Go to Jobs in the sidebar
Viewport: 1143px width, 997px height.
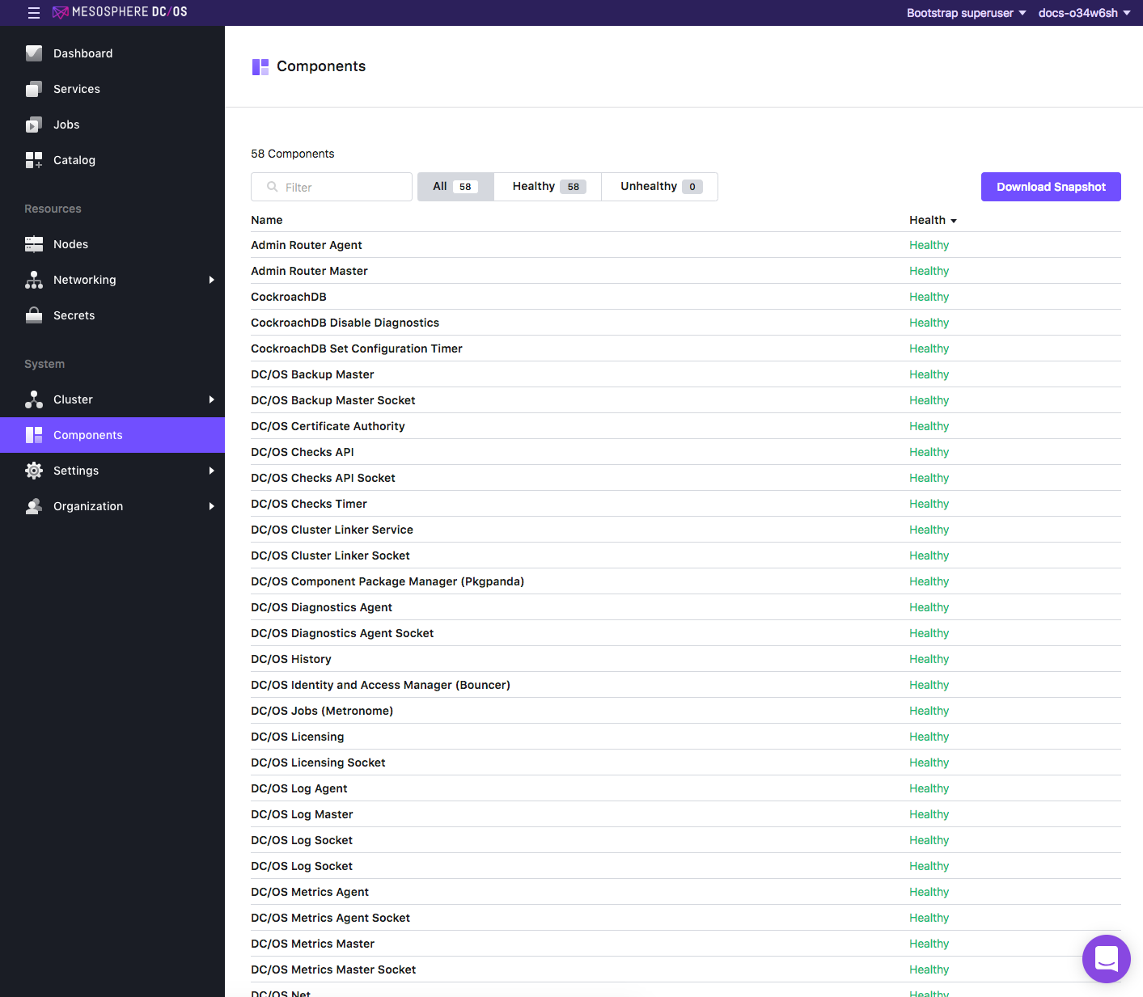tap(66, 125)
